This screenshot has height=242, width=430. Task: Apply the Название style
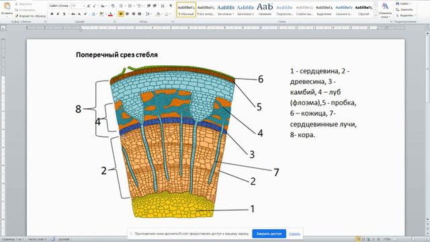pyautogui.click(x=265, y=9)
